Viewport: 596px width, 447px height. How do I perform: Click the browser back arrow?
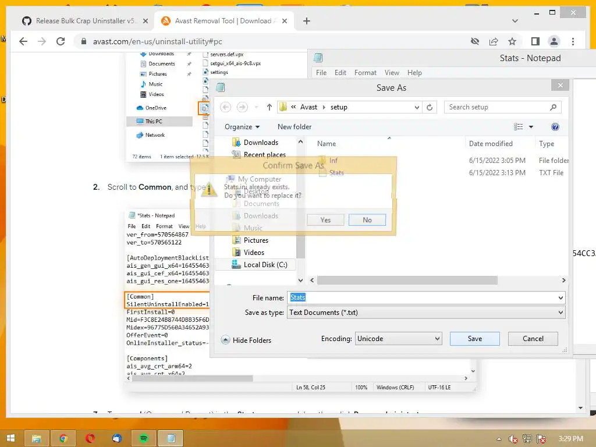point(23,41)
